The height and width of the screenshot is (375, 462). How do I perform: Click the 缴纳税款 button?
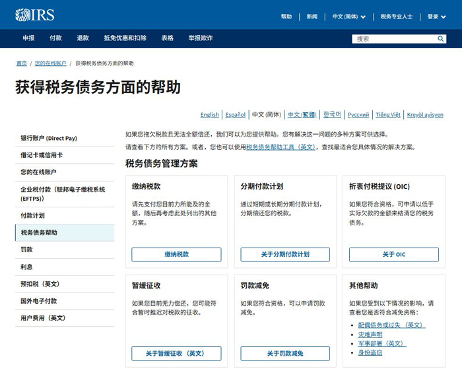pos(176,254)
